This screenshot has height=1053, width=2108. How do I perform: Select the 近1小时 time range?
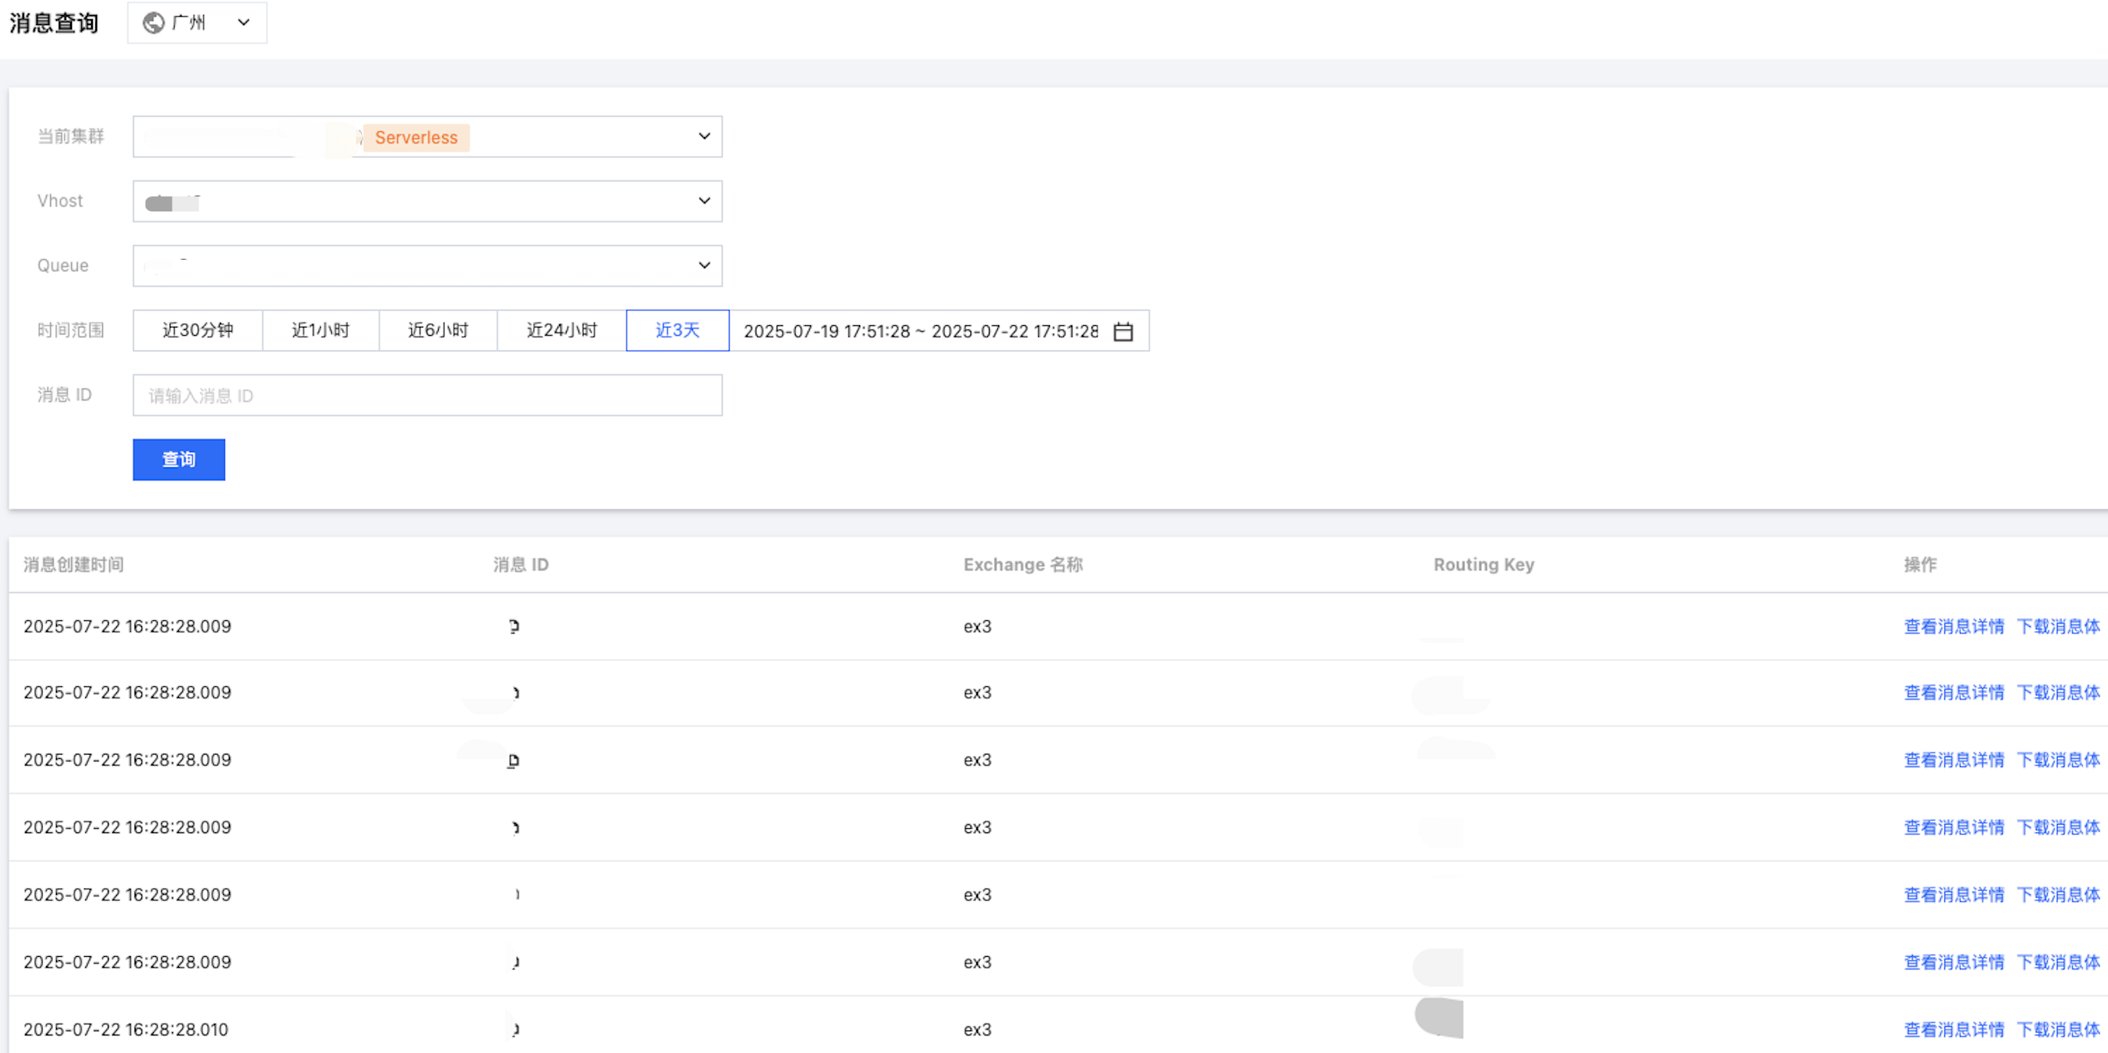click(x=320, y=330)
